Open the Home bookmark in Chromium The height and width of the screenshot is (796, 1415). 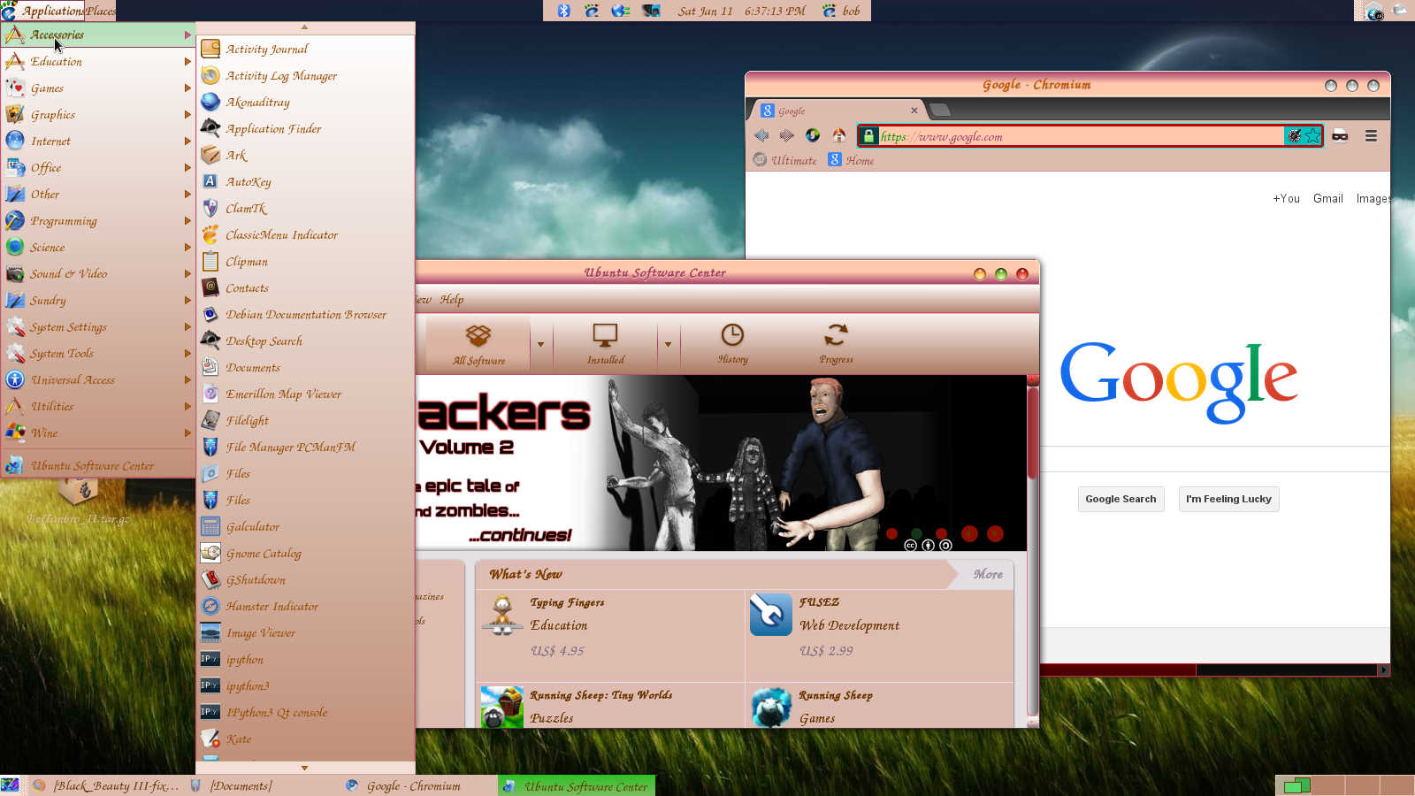tap(851, 160)
